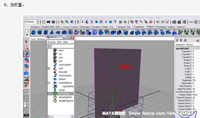This screenshot has width=200, height=118.
Task: Select the arrow Select tool
Action: tap(26, 42)
